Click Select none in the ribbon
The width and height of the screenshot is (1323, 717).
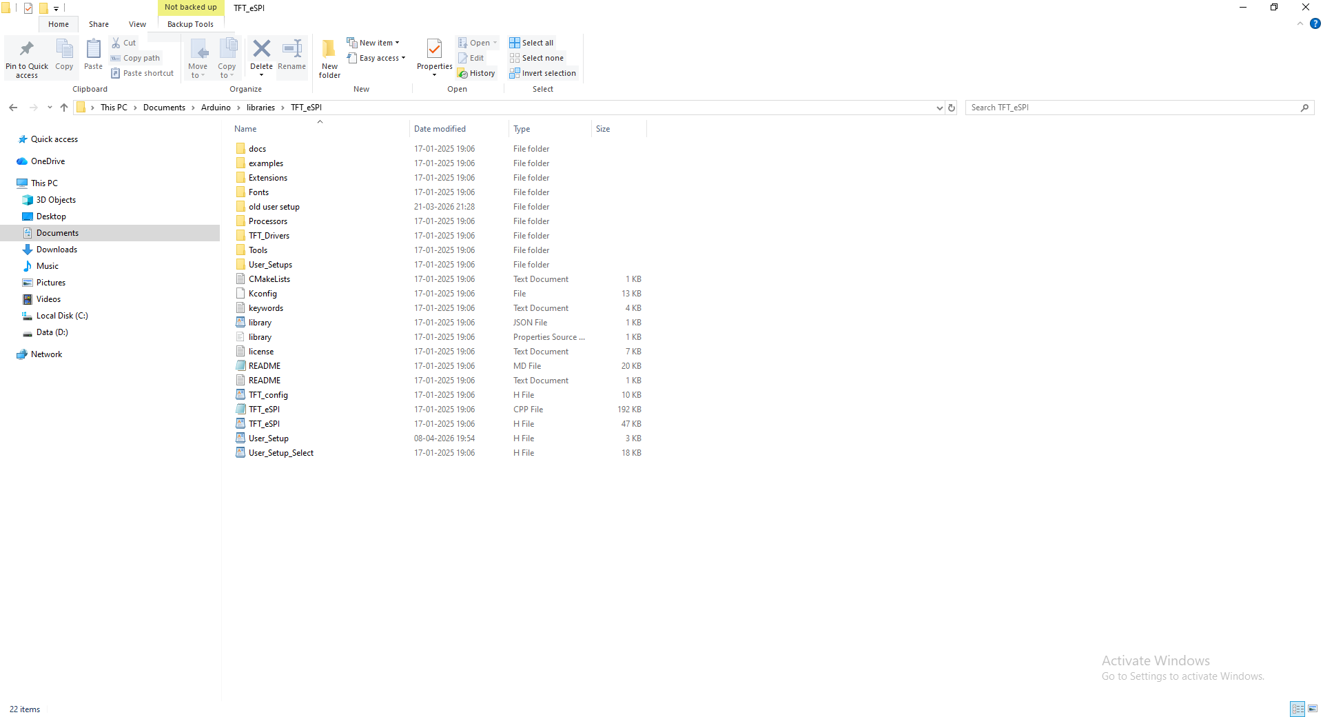pyautogui.click(x=537, y=58)
